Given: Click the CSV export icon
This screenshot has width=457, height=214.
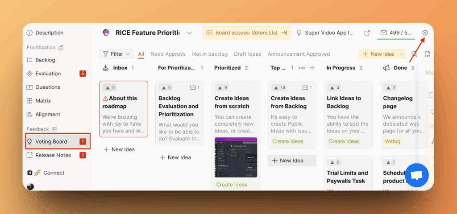Looking at the screenshot, I should coord(427,54).
